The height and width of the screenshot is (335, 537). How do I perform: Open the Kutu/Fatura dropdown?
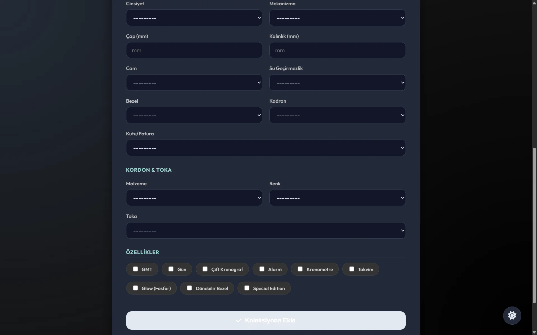point(266,148)
